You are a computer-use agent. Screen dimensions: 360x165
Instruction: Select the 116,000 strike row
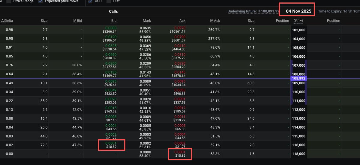point(298,145)
